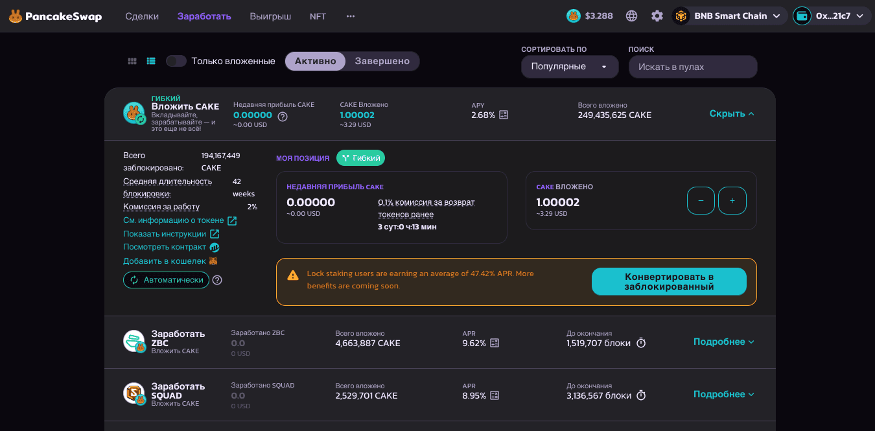Switch to list view layout
This screenshot has height=431, width=875.
tap(151, 61)
